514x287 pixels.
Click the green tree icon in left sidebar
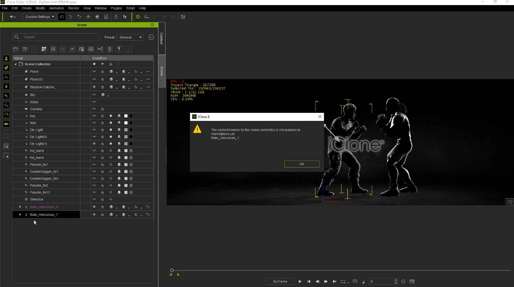(x=6, y=87)
